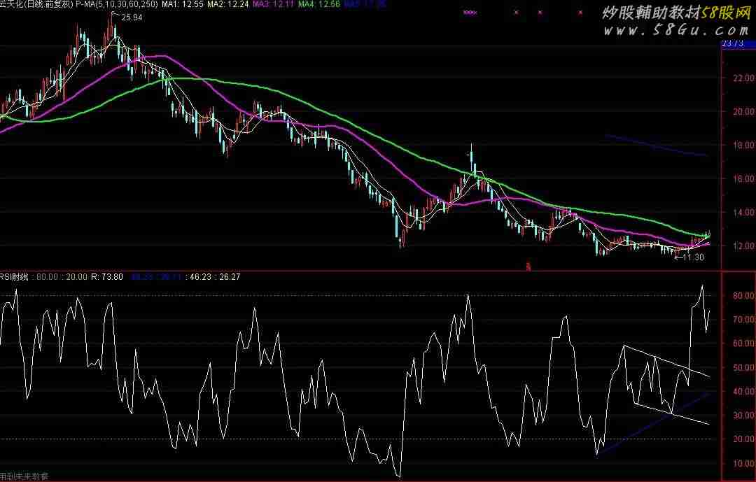This screenshot has width=756, height=482.
Task: Click the magenta cluster of x markers at top
Action: (x=470, y=12)
